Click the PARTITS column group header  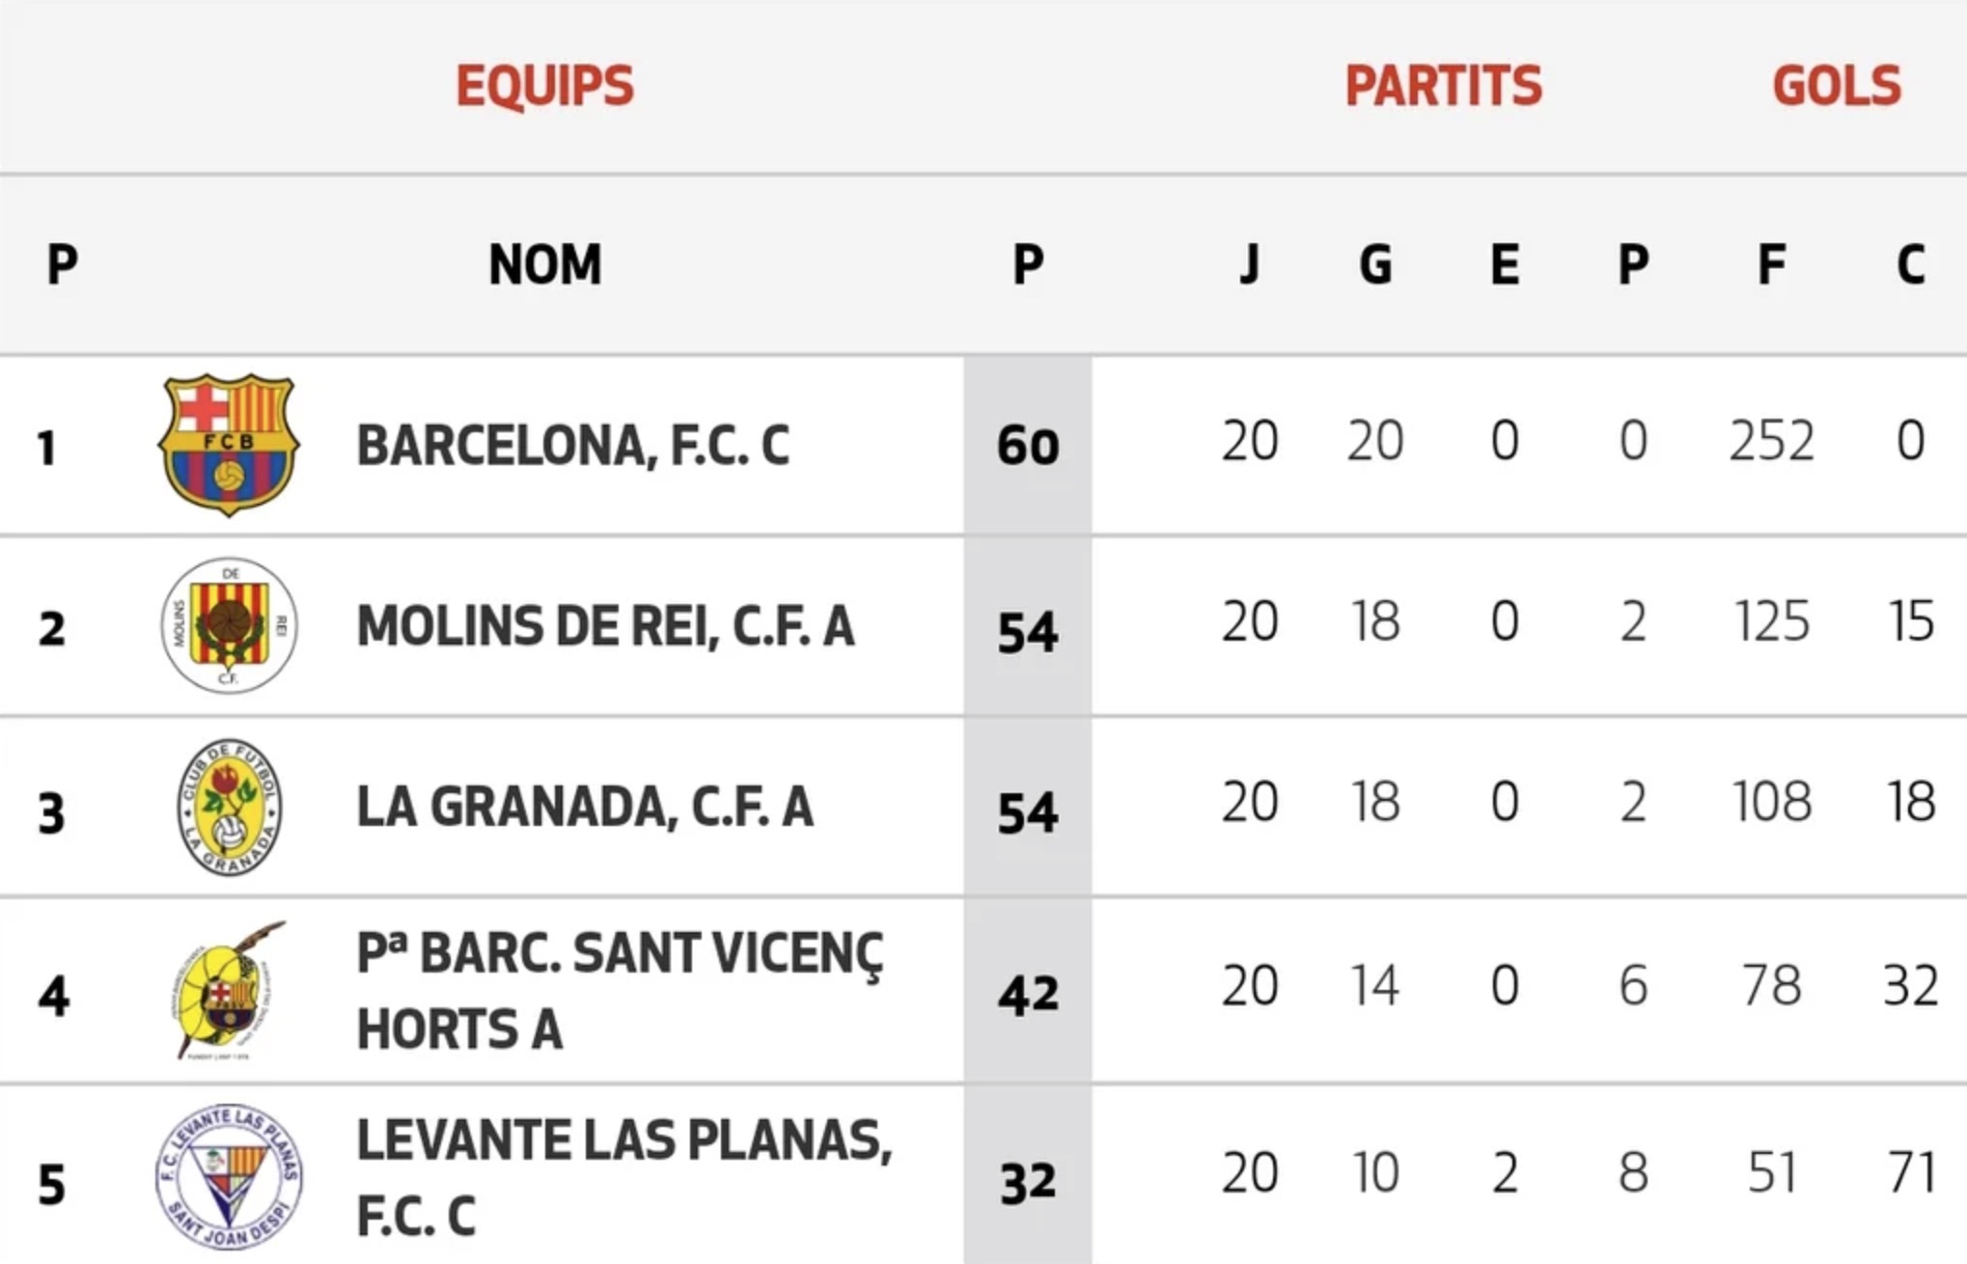pyautogui.click(x=1444, y=86)
